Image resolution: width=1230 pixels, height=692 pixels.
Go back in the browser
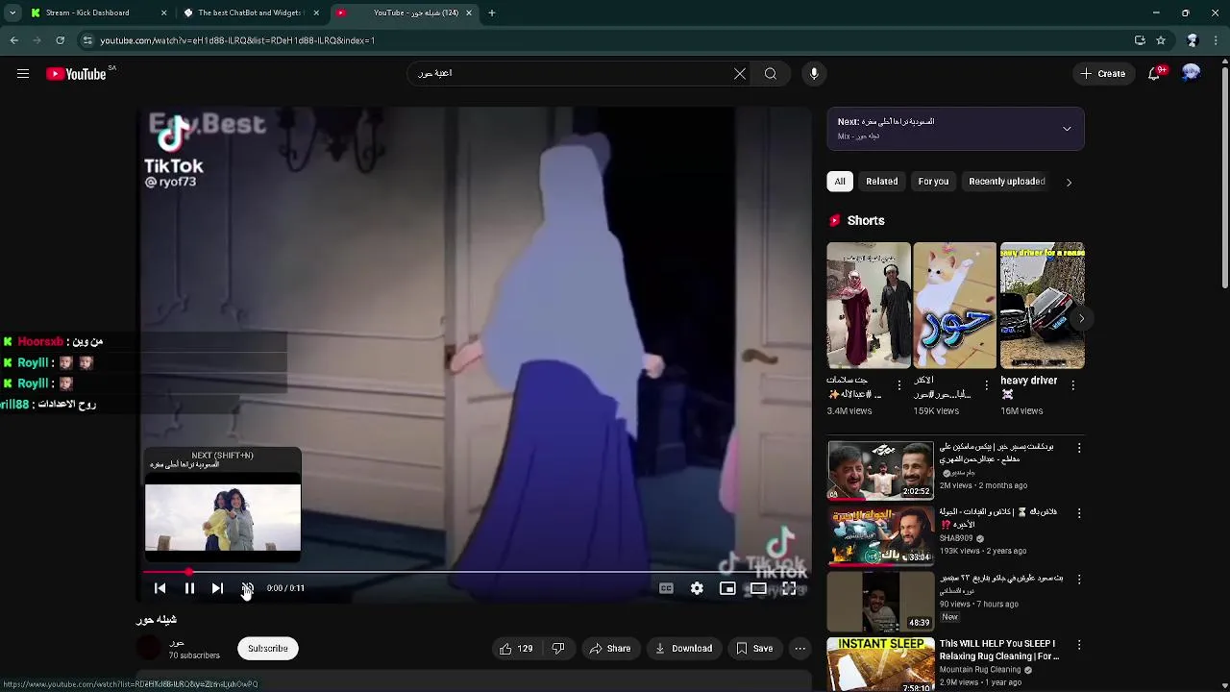click(x=14, y=40)
